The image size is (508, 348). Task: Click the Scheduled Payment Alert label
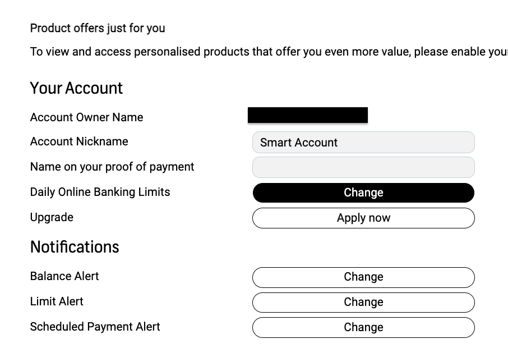[95, 327]
